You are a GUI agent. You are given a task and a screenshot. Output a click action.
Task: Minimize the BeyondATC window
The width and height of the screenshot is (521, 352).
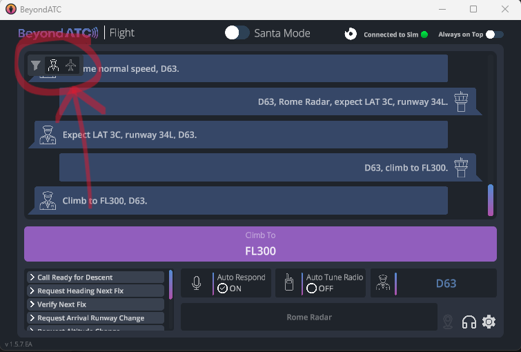(442, 9)
